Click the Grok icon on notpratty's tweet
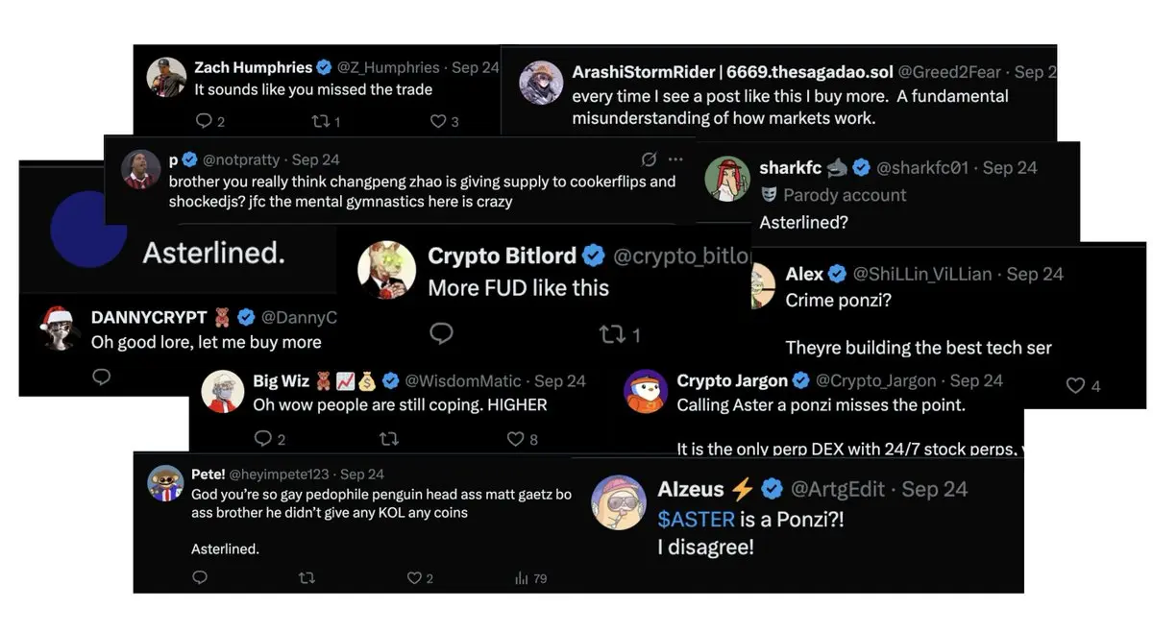This screenshot has width=1153, height=634. (649, 159)
